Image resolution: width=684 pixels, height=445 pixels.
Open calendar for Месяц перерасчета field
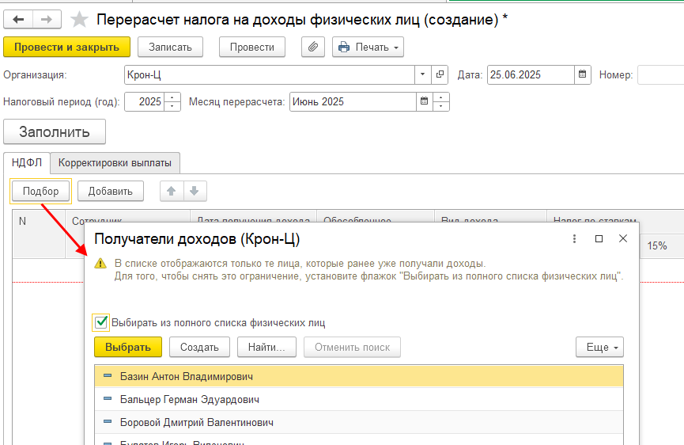tap(424, 102)
